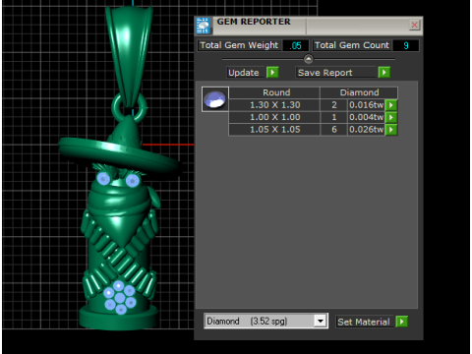Run Update with its green arrow
Image resolution: width=472 pixels, height=354 pixels.
pyautogui.click(x=272, y=72)
